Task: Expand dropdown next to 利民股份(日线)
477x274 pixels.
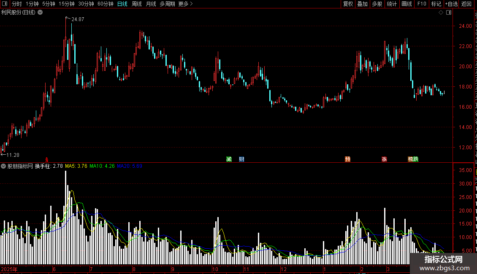Action: pos(40,13)
